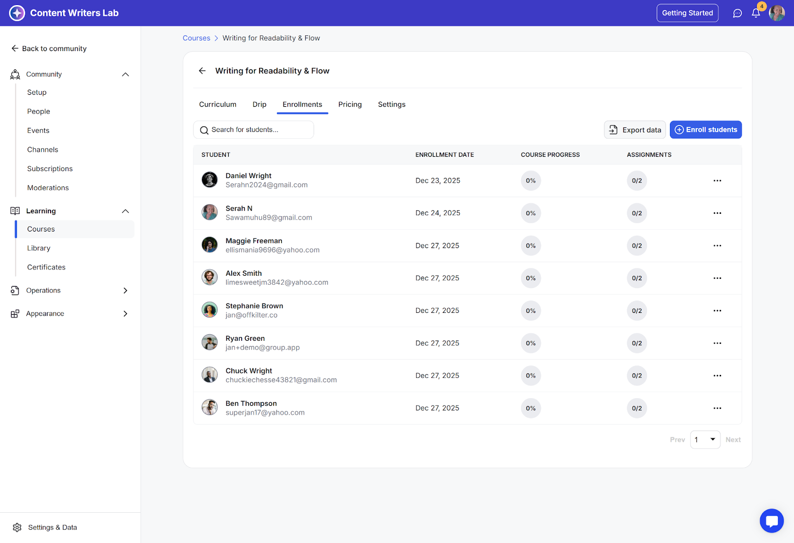Expand the Appearance section
The height and width of the screenshot is (543, 794).
[125, 314]
